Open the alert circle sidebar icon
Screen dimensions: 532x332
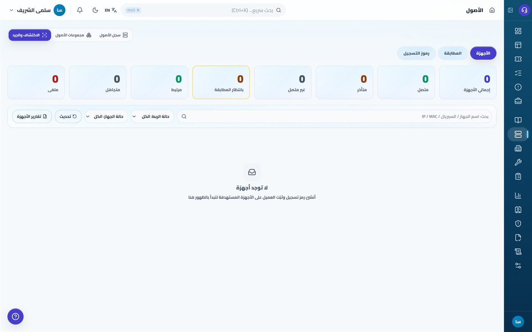tap(518, 87)
